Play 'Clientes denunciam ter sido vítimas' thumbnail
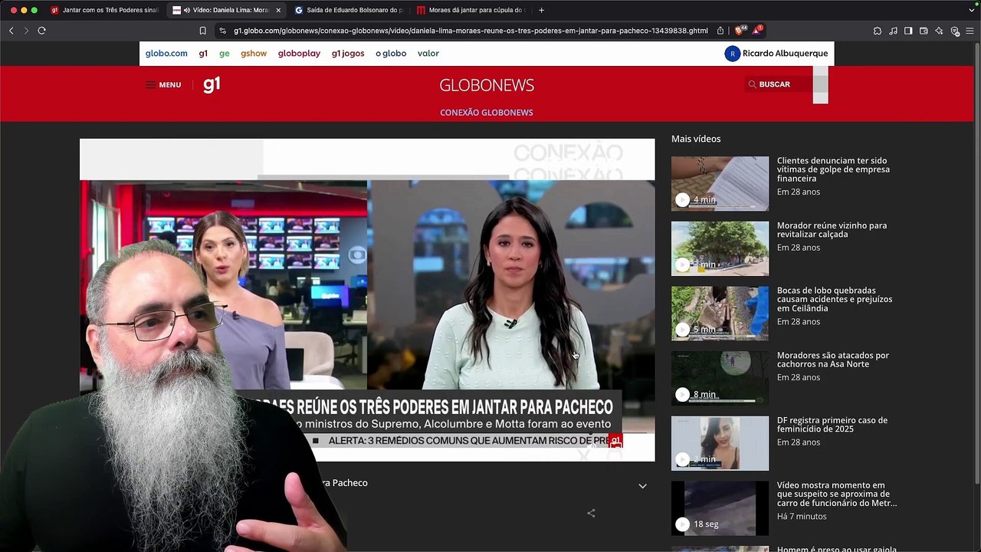Screen dimensions: 981x552 (720, 184)
